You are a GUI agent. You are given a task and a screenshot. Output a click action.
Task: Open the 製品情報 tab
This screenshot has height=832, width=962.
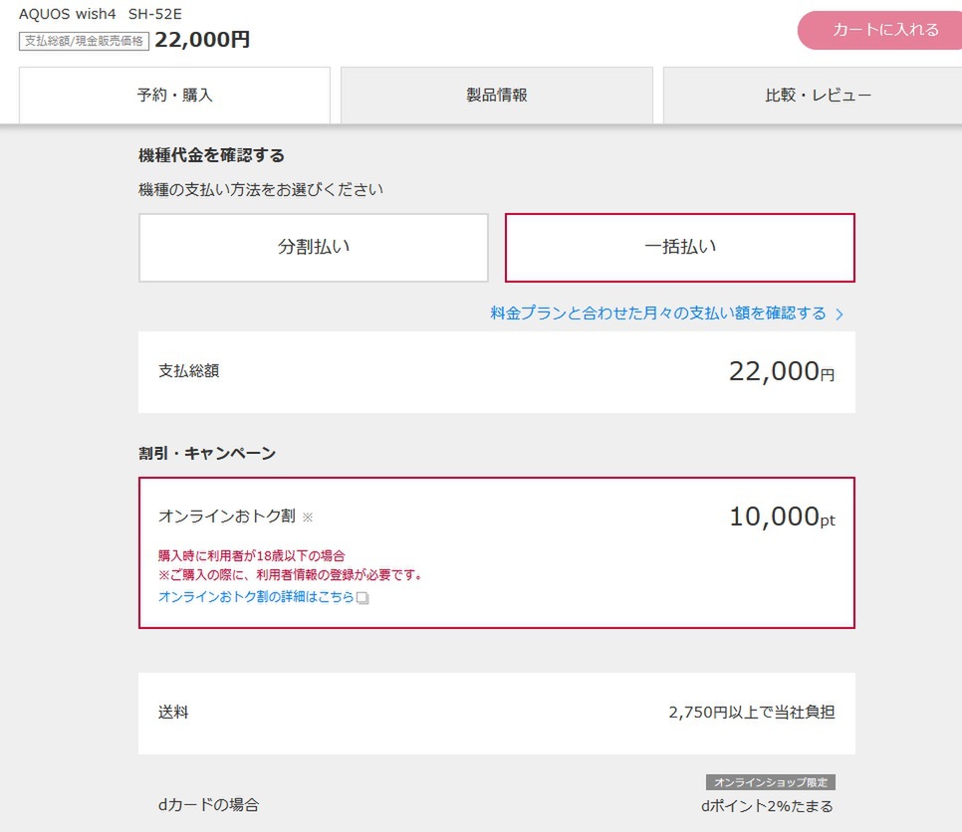(497, 96)
